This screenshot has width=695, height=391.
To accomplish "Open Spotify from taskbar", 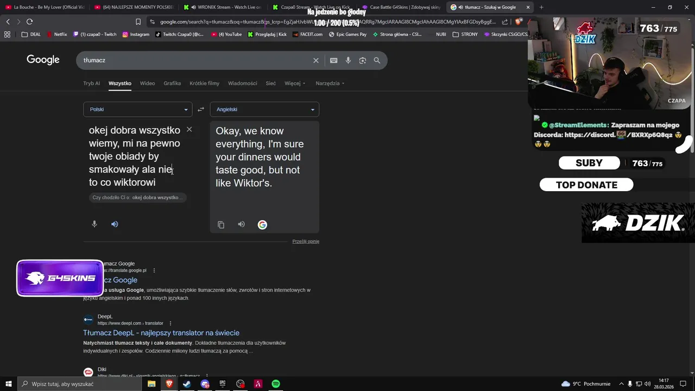I will coord(276,384).
